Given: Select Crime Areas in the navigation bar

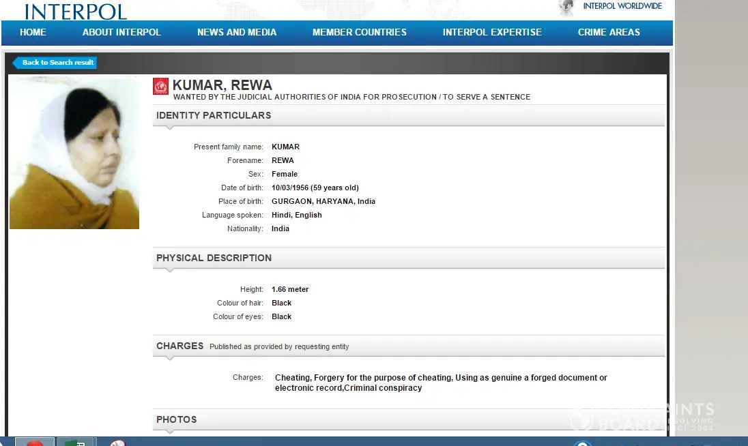Looking at the screenshot, I should coord(609,32).
